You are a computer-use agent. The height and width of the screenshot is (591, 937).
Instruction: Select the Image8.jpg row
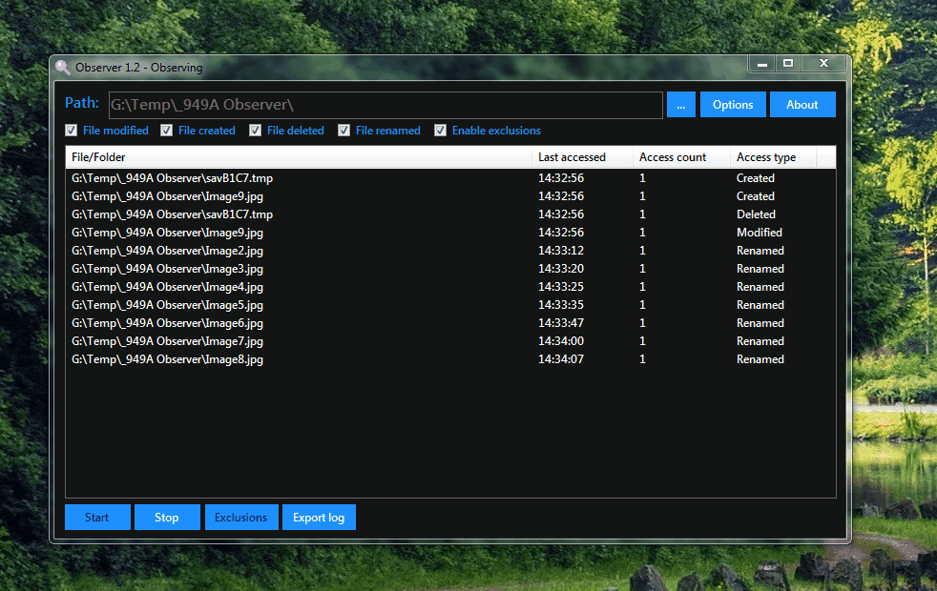tap(450, 358)
